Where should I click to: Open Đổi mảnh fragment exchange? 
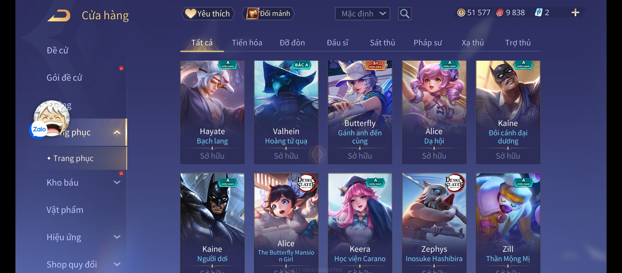point(268,14)
